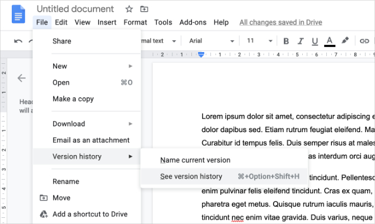Close outline panel with back arrow
The height and width of the screenshot is (224, 375).
pos(22,78)
